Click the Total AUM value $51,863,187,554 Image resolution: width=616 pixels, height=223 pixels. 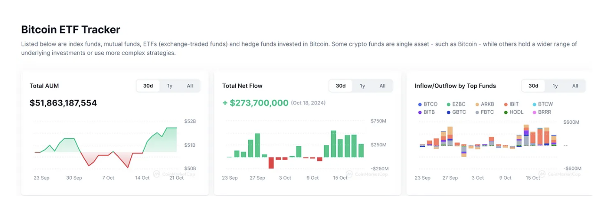tap(63, 103)
